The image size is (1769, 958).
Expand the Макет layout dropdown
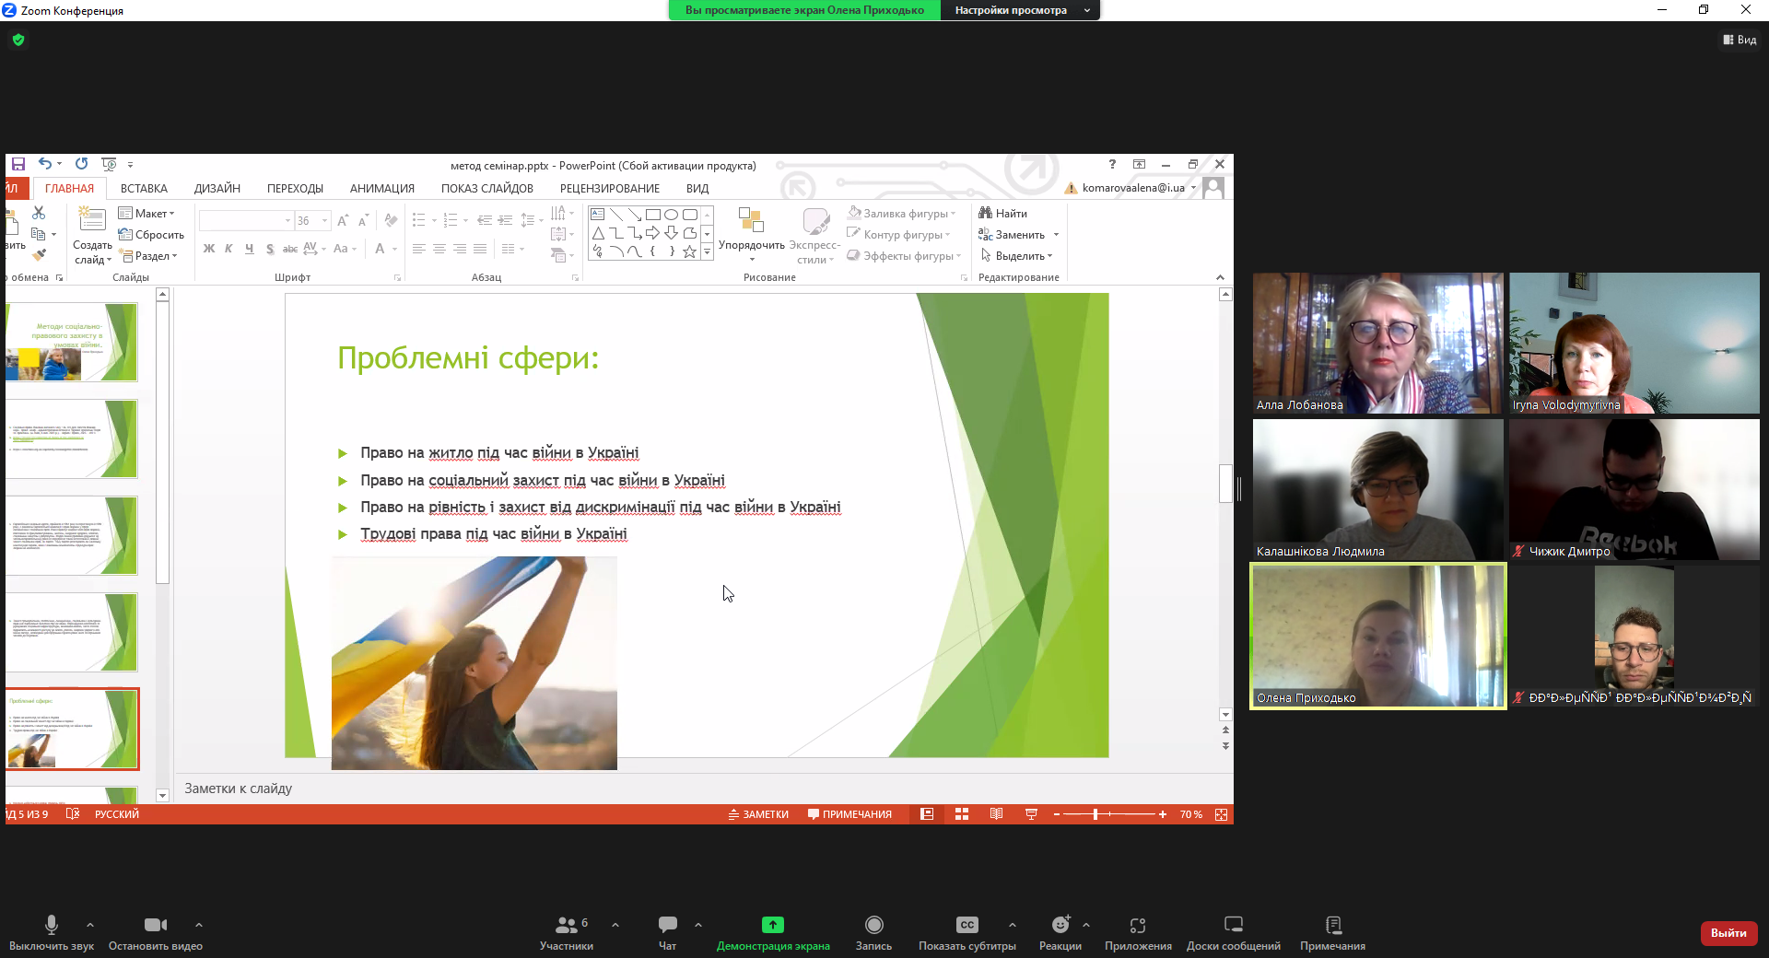tap(146, 213)
